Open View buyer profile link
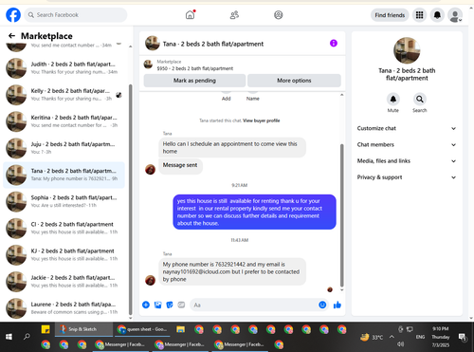 pyautogui.click(x=262, y=120)
